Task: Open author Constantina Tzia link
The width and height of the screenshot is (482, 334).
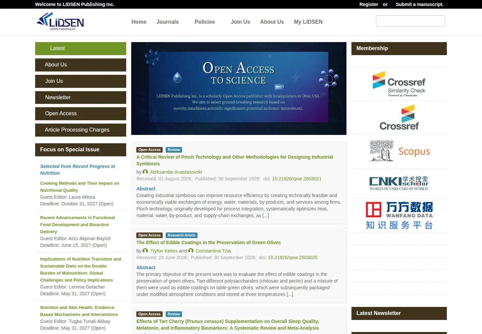Action: tap(213, 251)
